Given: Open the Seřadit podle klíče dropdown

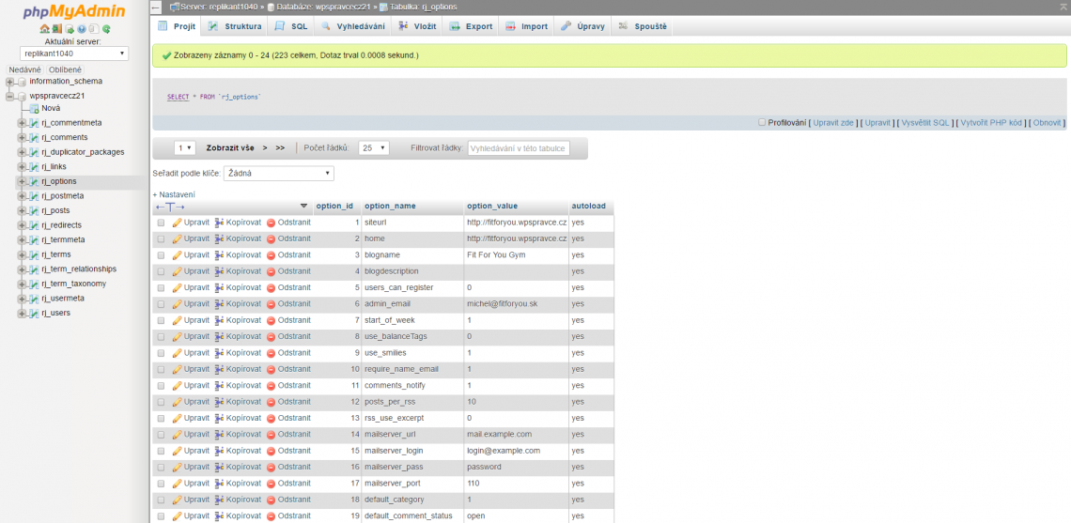Looking at the screenshot, I should pyautogui.click(x=279, y=174).
